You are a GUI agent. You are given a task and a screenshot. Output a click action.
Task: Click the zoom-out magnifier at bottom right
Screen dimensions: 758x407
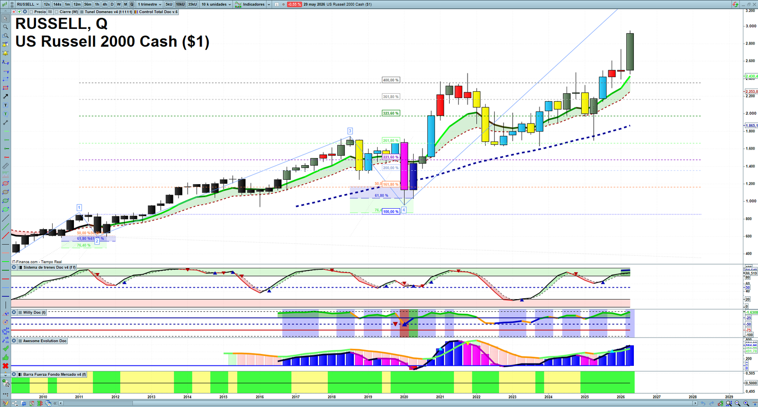coord(738,403)
